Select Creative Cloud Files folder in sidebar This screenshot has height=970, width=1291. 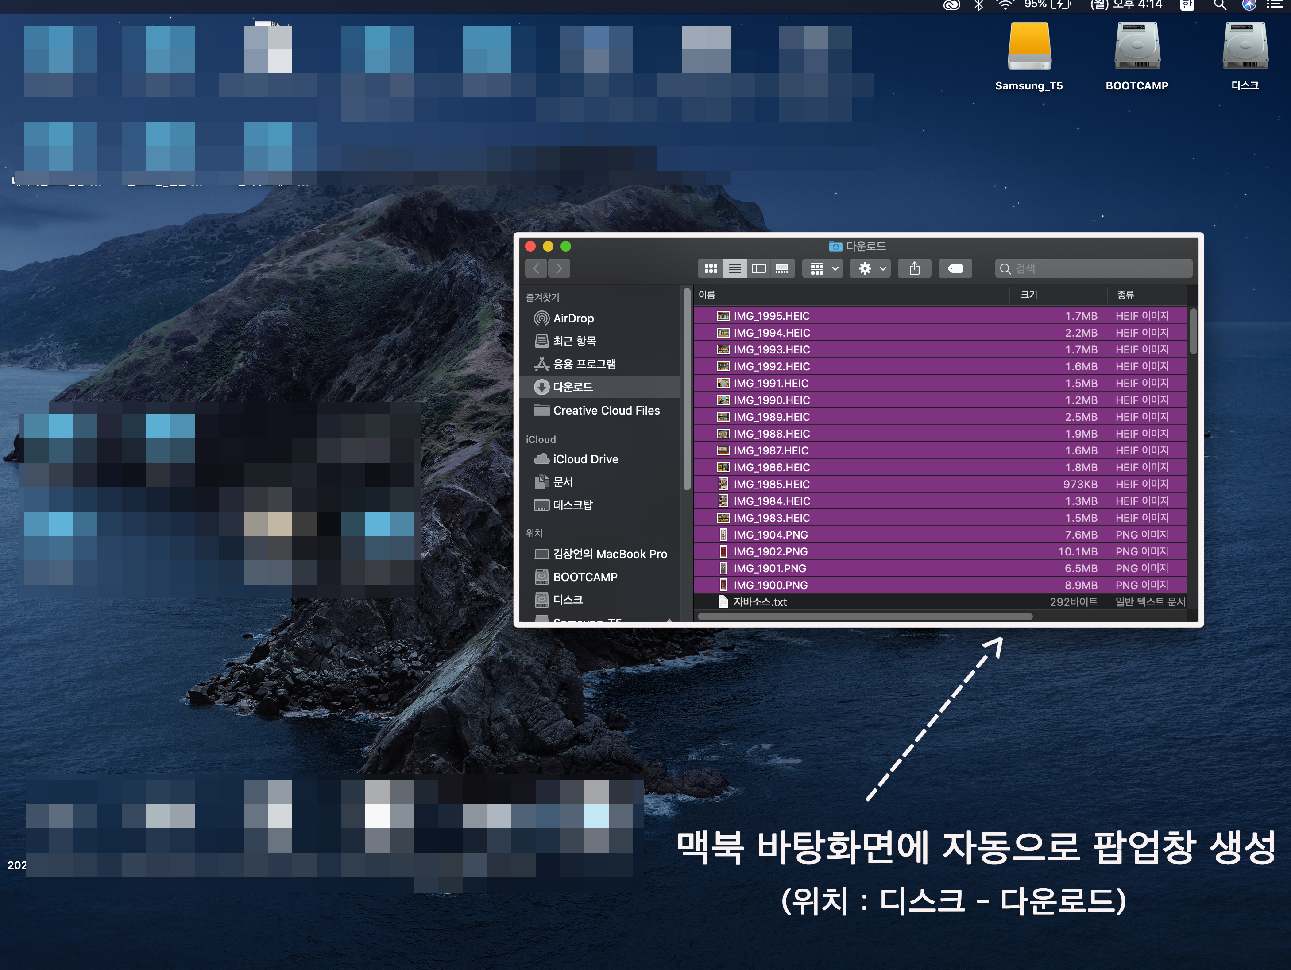[606, 411]
